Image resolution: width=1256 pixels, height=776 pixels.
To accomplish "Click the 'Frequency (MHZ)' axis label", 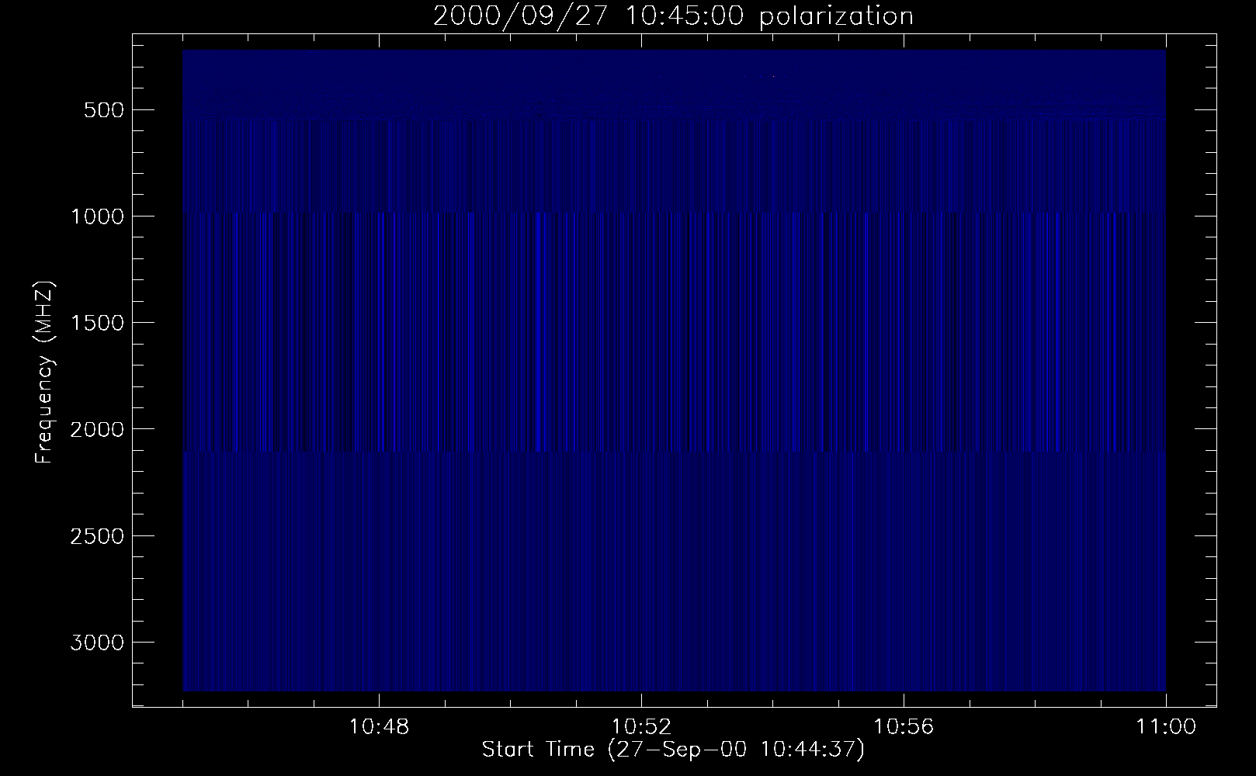I will point(45,373).
